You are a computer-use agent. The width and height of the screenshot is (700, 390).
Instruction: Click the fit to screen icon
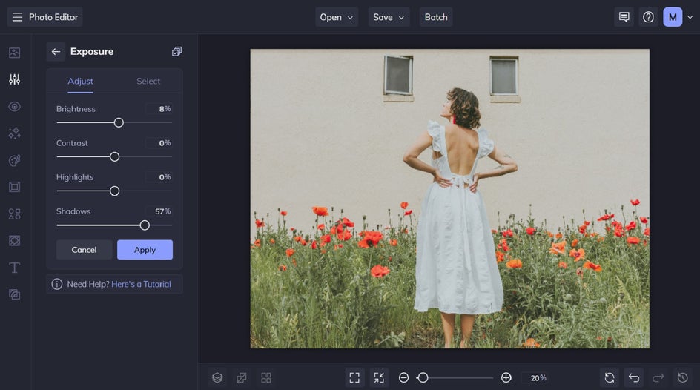354,377
